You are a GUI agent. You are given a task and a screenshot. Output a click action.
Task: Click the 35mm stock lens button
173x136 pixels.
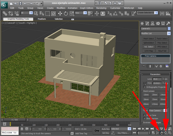[155, 99]
